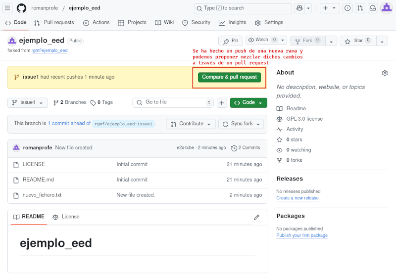Open the Readme link in About
The width and height of the screenshot is (396, 276).
pos(291,108)
